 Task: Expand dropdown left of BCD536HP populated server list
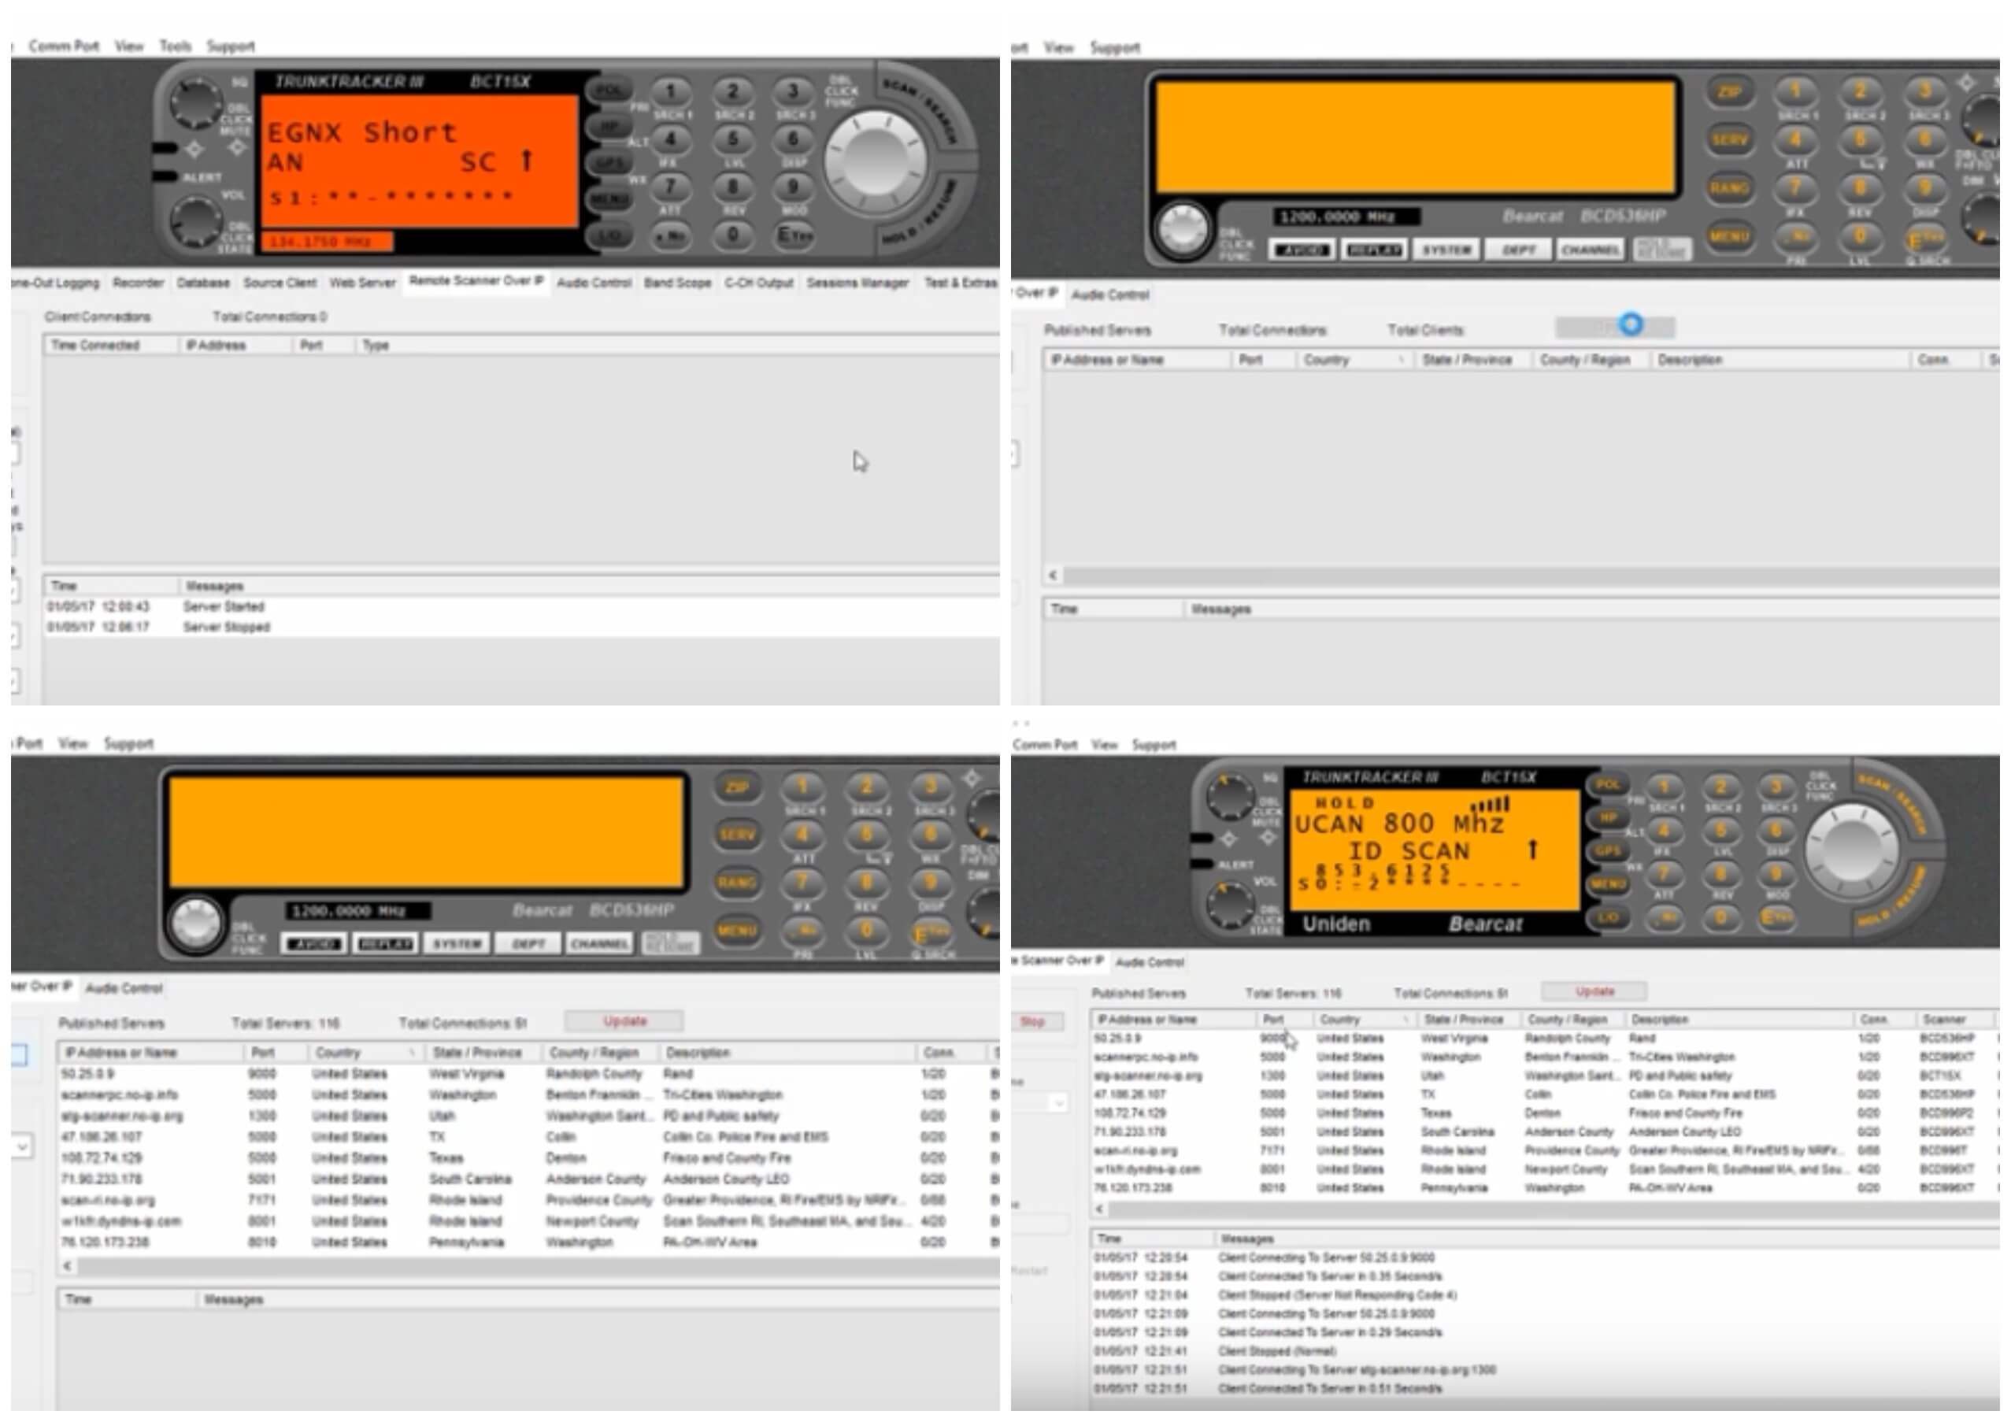tap(22, 1146)
